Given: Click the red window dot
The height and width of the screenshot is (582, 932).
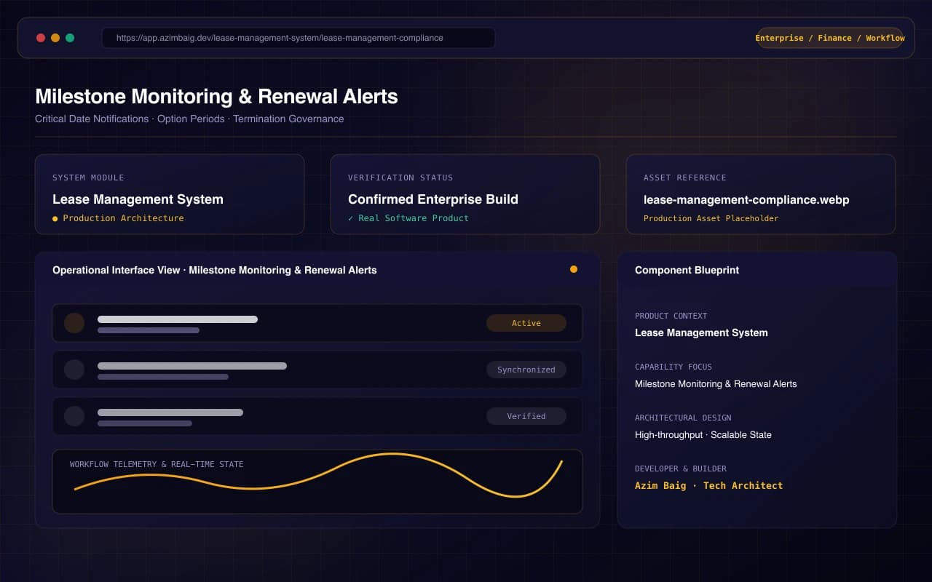Looking at the screenshot, I should click(41, 38).
